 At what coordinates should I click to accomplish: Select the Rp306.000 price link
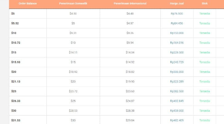coord(177,72)
